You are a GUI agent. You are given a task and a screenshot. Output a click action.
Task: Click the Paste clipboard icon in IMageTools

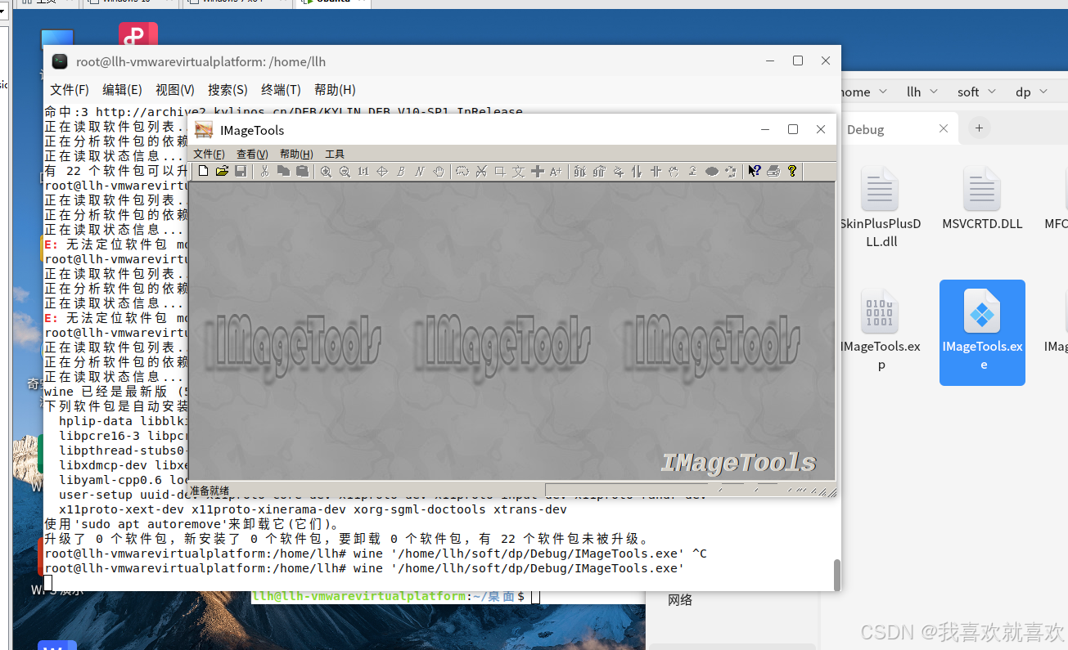point(302,171)
